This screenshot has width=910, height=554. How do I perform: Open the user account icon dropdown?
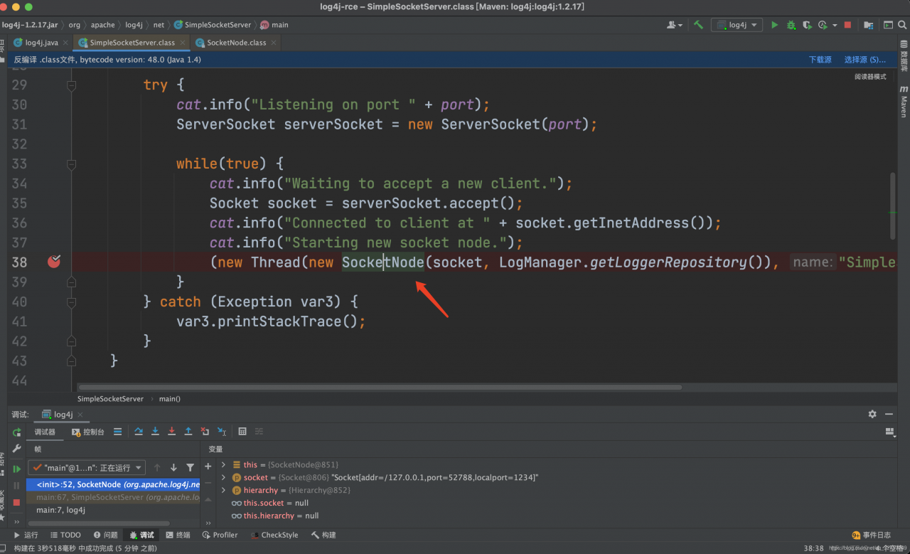point(674,25)
